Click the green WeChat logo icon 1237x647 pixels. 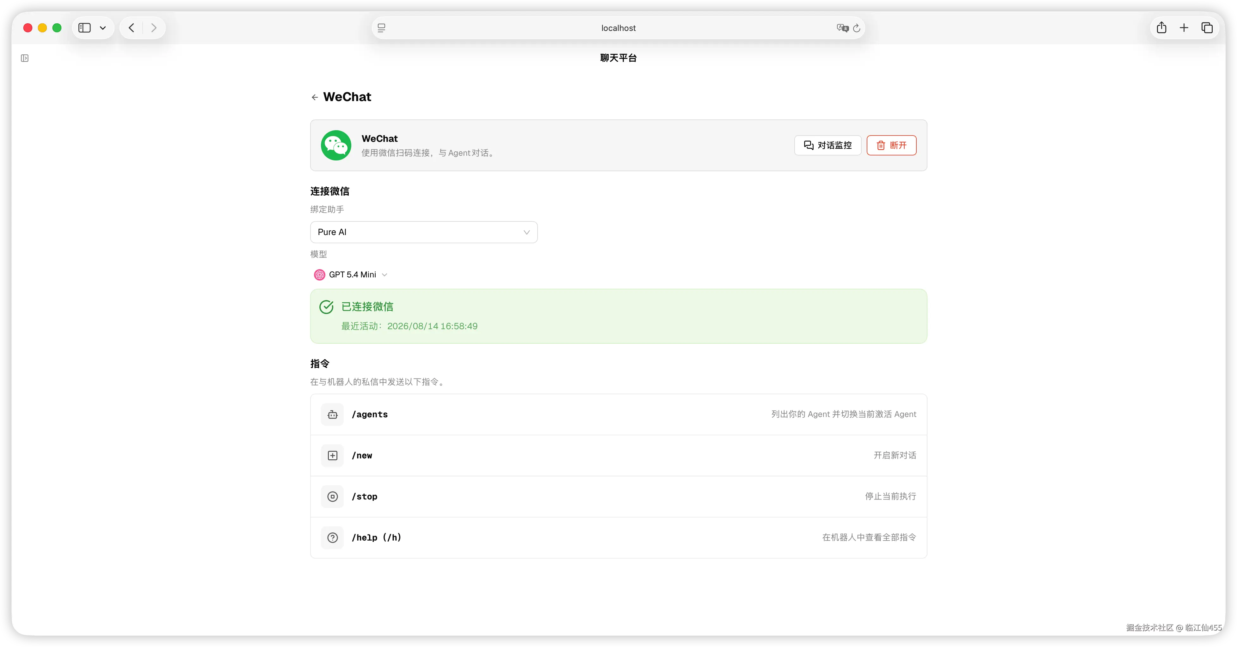(336, 145)
